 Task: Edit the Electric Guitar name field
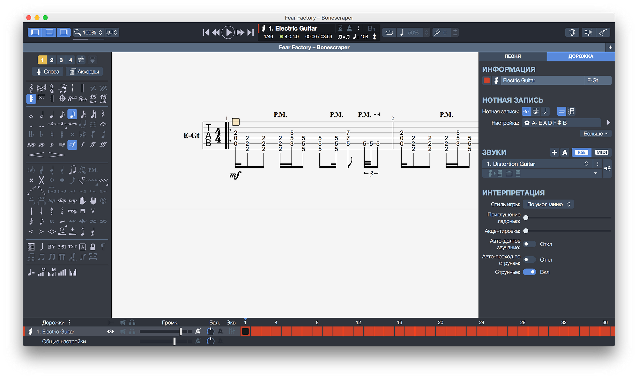tap(543, 81)
